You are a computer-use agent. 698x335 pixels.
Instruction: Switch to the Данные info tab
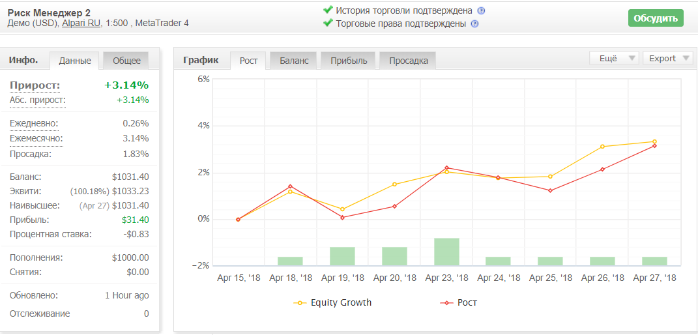[x=75, y=61]
